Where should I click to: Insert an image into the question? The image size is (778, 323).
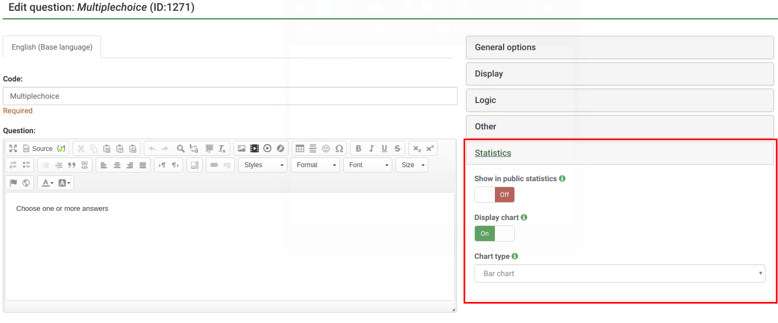[242, 148]
